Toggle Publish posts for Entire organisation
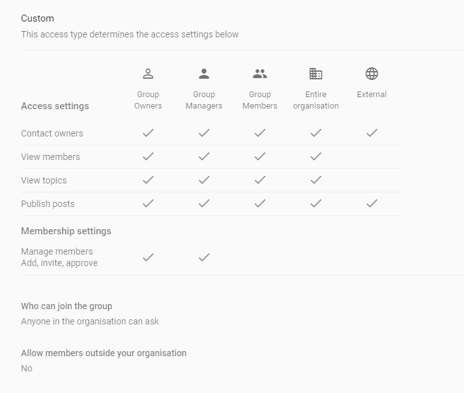The image size is (464, 393). point(316,204)
